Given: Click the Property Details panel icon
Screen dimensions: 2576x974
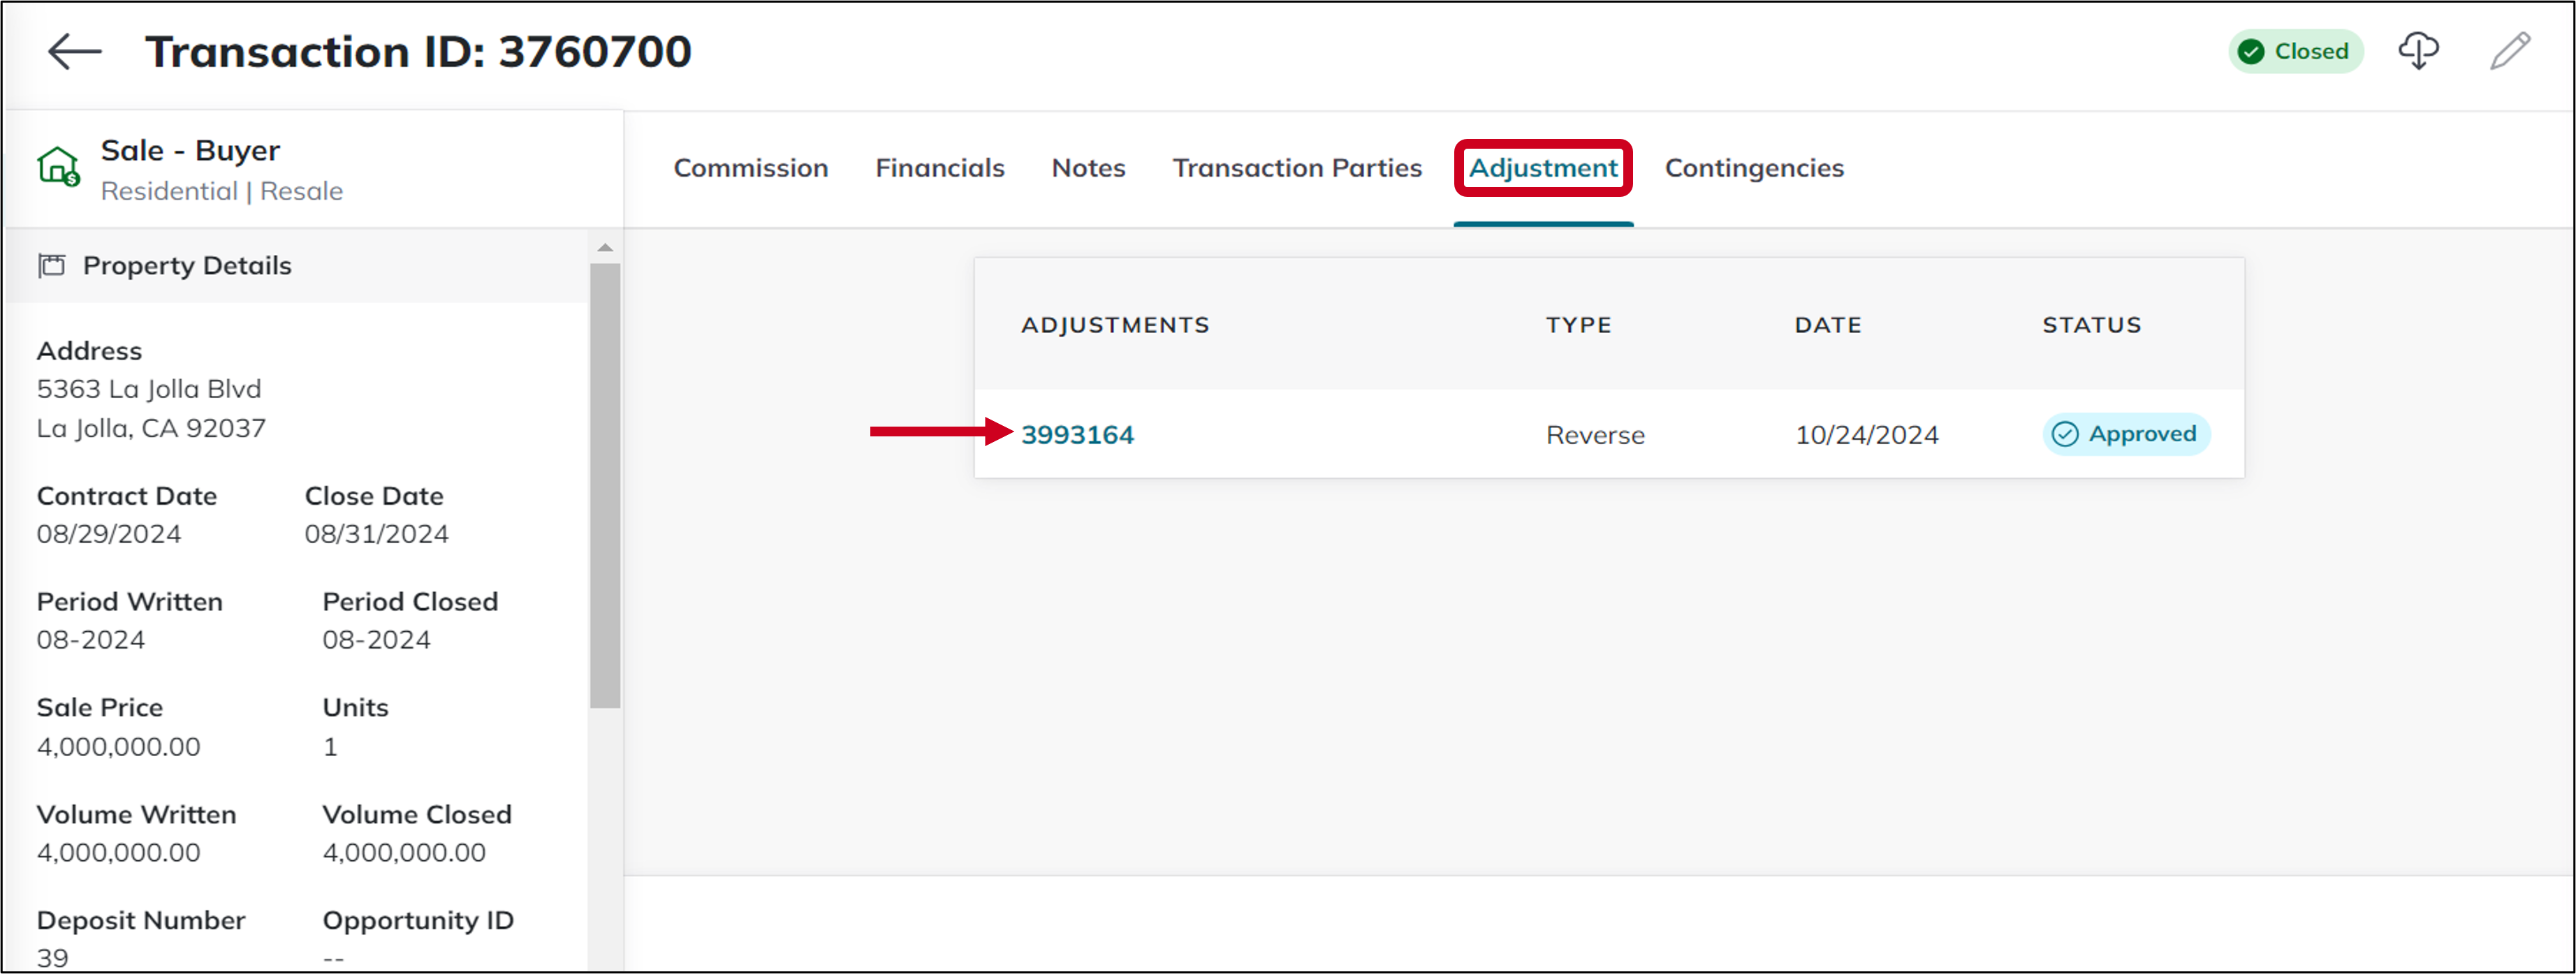Looking at the screenshot, I should click(x=52, y=265).
